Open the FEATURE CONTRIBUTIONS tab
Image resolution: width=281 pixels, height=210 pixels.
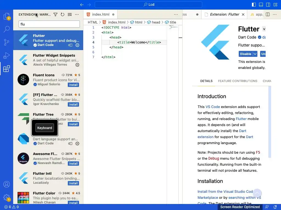point(238,81)
